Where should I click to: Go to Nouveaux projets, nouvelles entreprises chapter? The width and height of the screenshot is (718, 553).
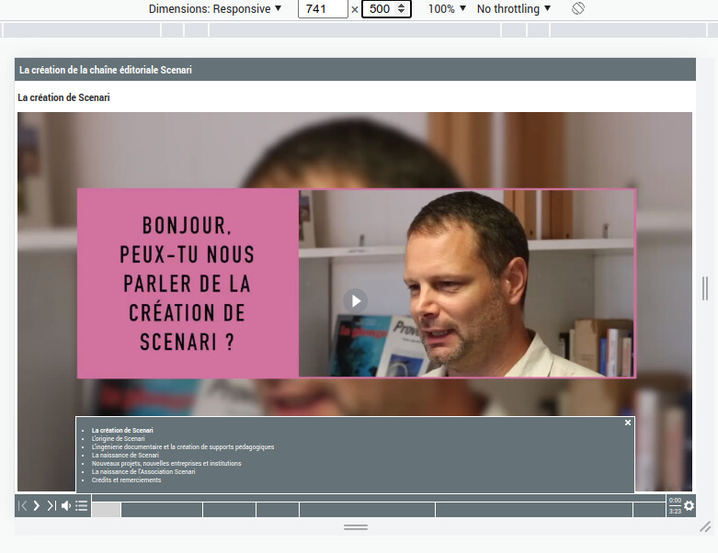[166, 463]
